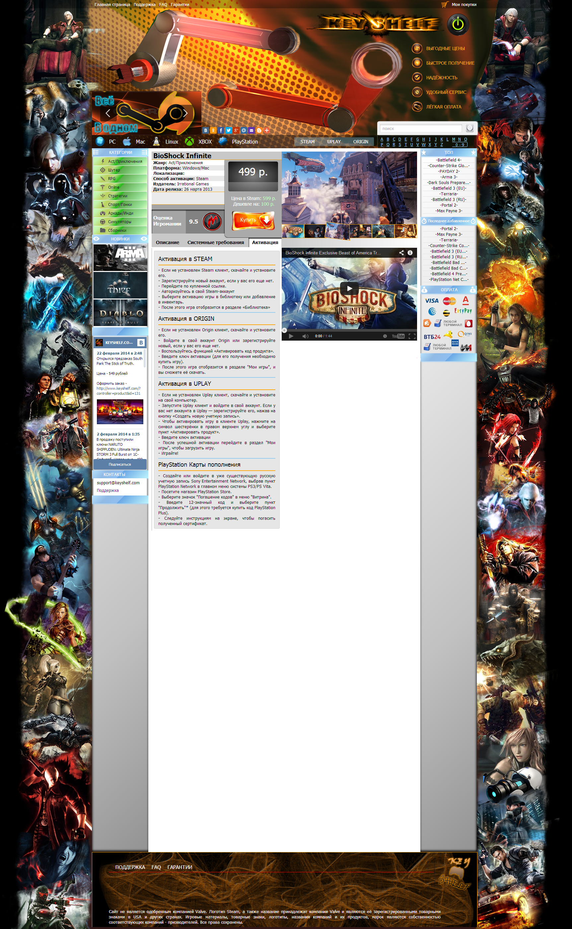Click the purple envelope share icon

point(251,130)
